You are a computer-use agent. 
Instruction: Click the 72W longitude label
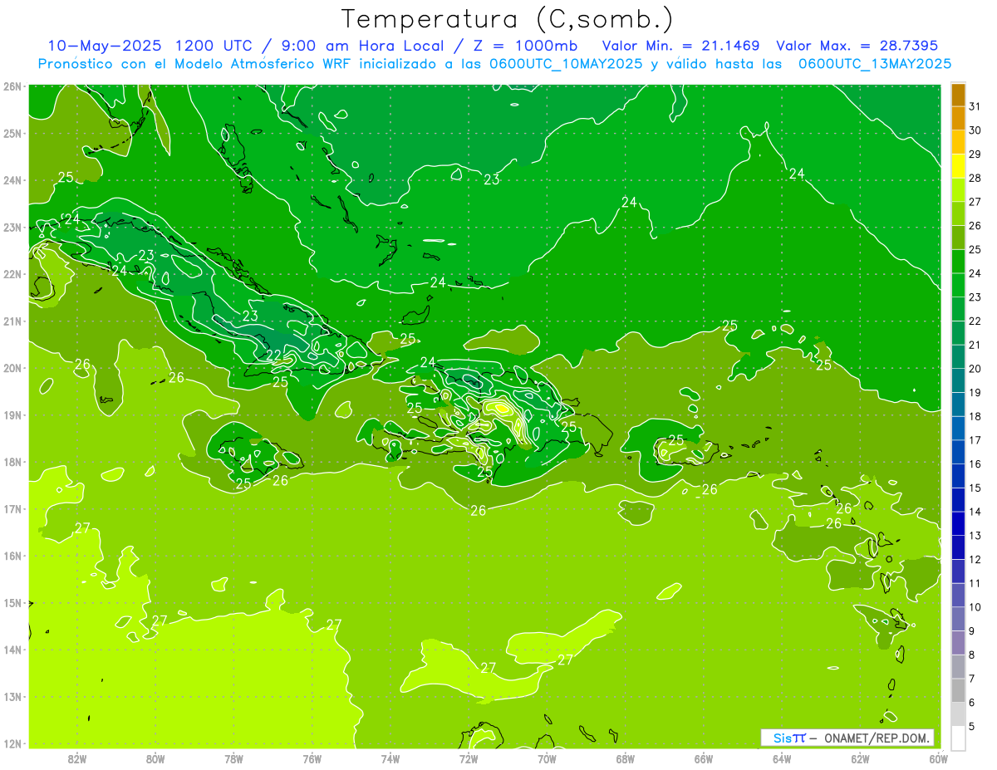[469, 758]
